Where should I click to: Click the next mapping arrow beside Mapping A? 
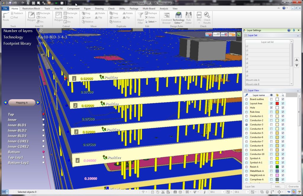(x=38, y=103)
